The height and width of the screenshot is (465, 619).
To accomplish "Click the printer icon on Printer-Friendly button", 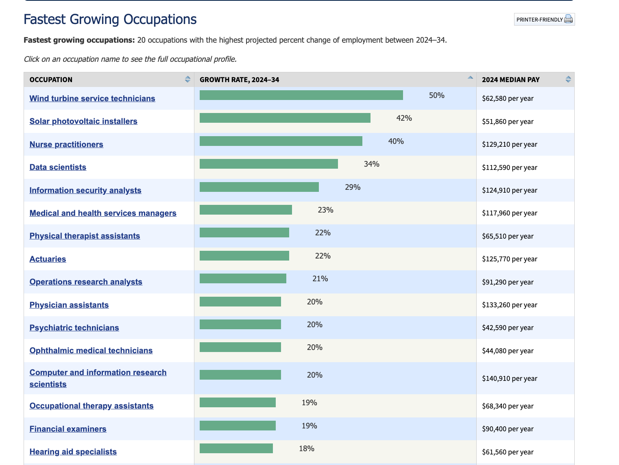I will [x=568, y=19].
